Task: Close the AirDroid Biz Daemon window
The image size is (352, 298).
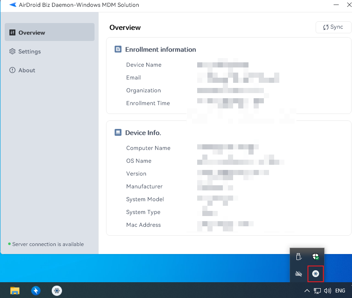Action: coord(349,5)
